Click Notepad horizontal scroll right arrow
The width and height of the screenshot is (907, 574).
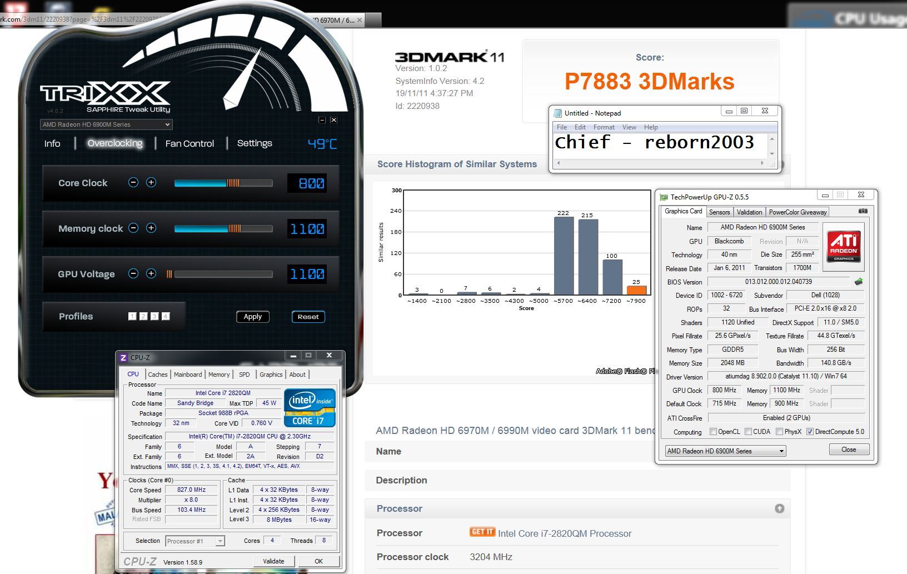coord(763,163)
